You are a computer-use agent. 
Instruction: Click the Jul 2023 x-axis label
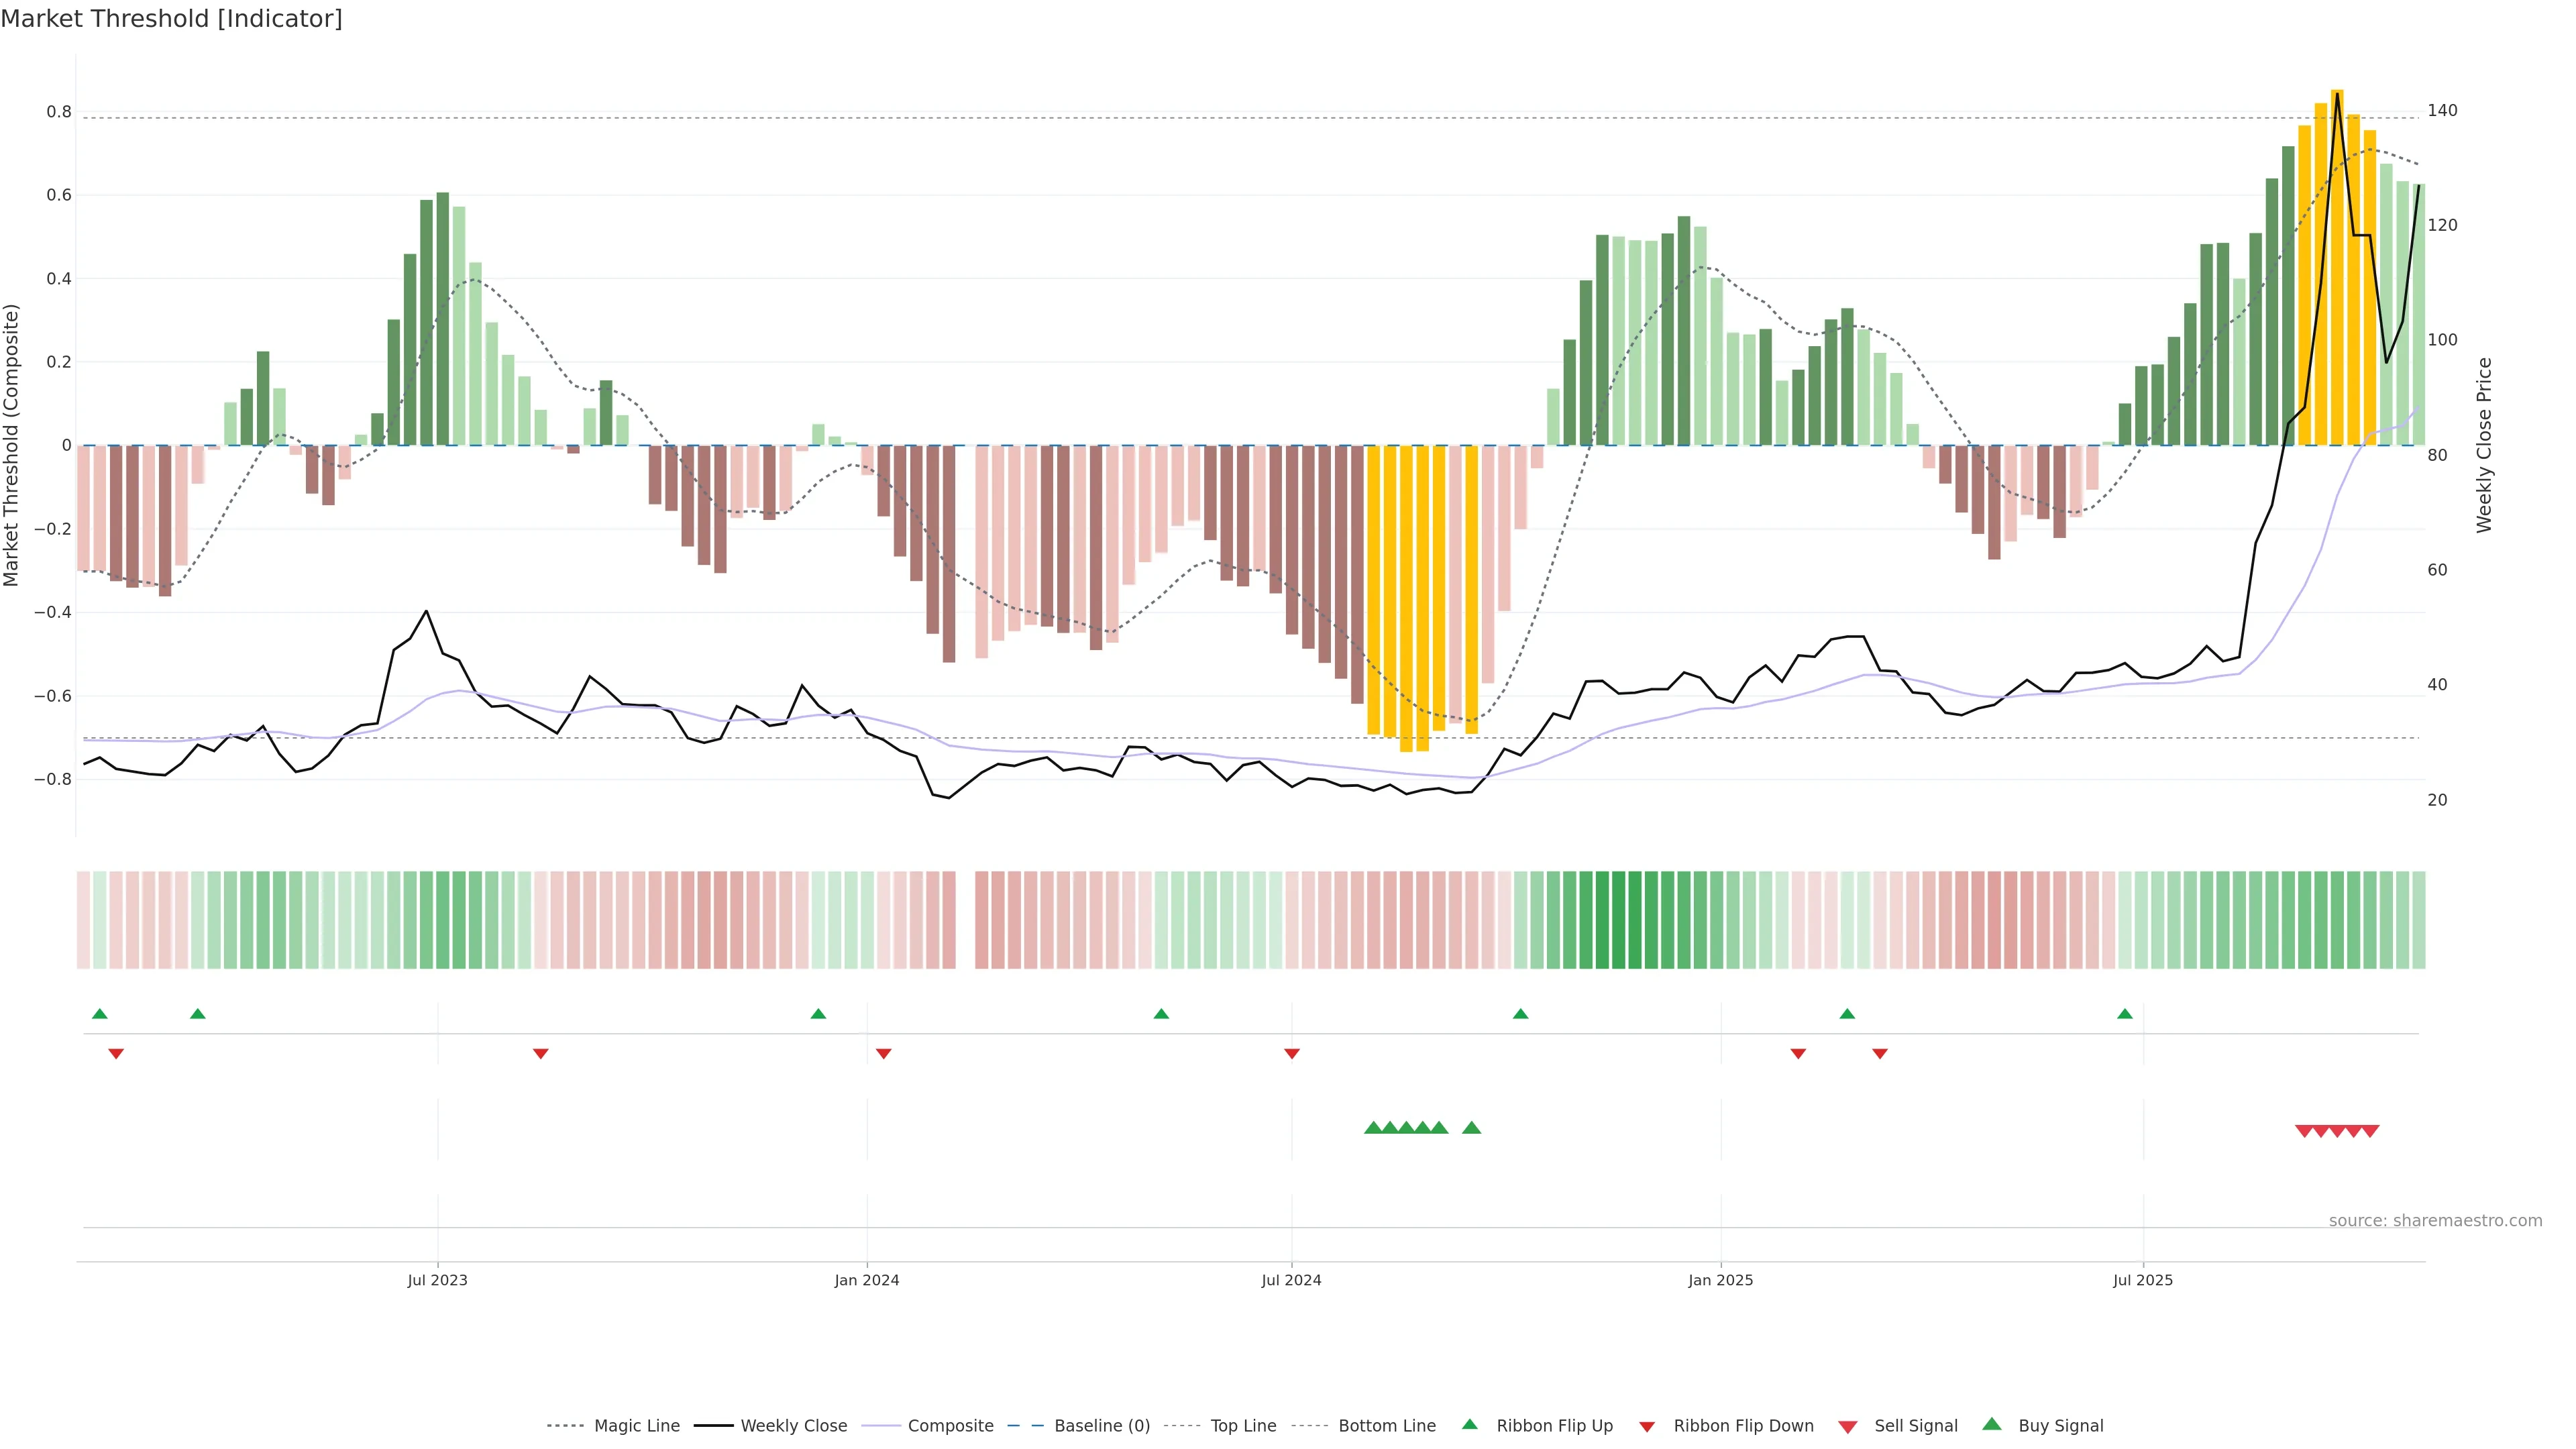[x=437, y=1280]
